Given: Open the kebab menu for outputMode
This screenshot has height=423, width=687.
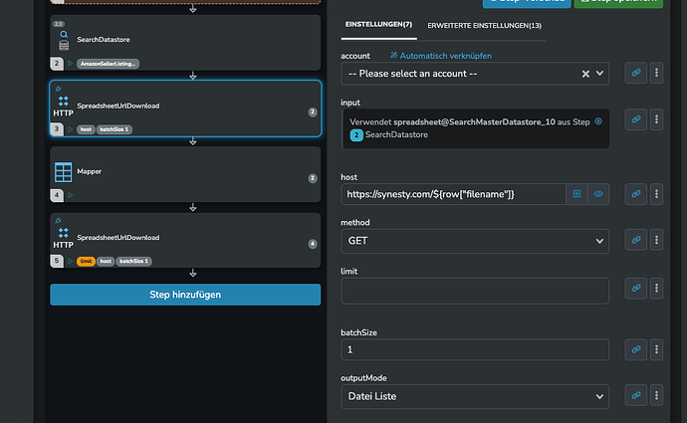Looking at the screenshot, I should coord(656,395).
